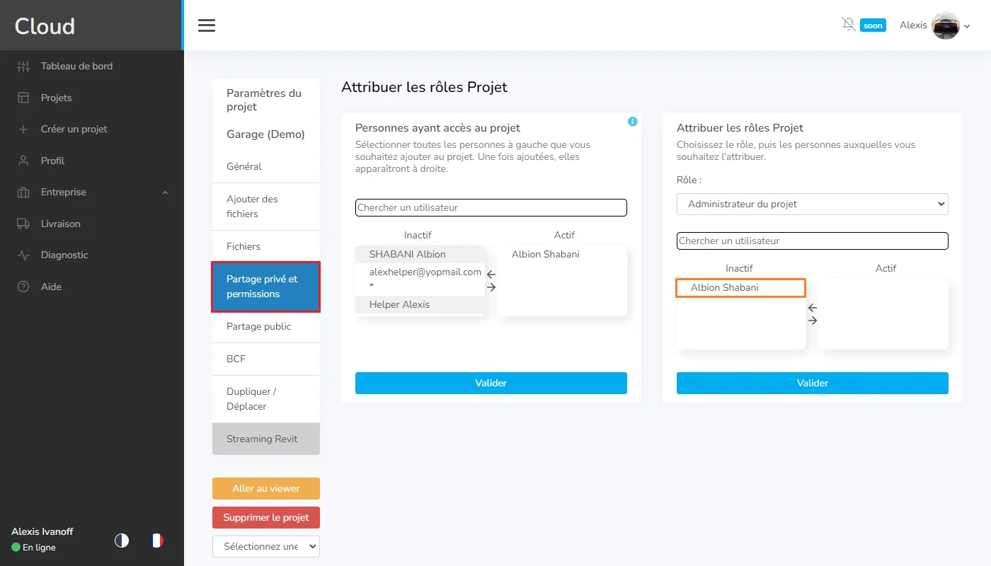Click left arrow in Personnes ayant accès panel
Image resolution: width=991 pixels, height=566 pixels.
[491, 275]
